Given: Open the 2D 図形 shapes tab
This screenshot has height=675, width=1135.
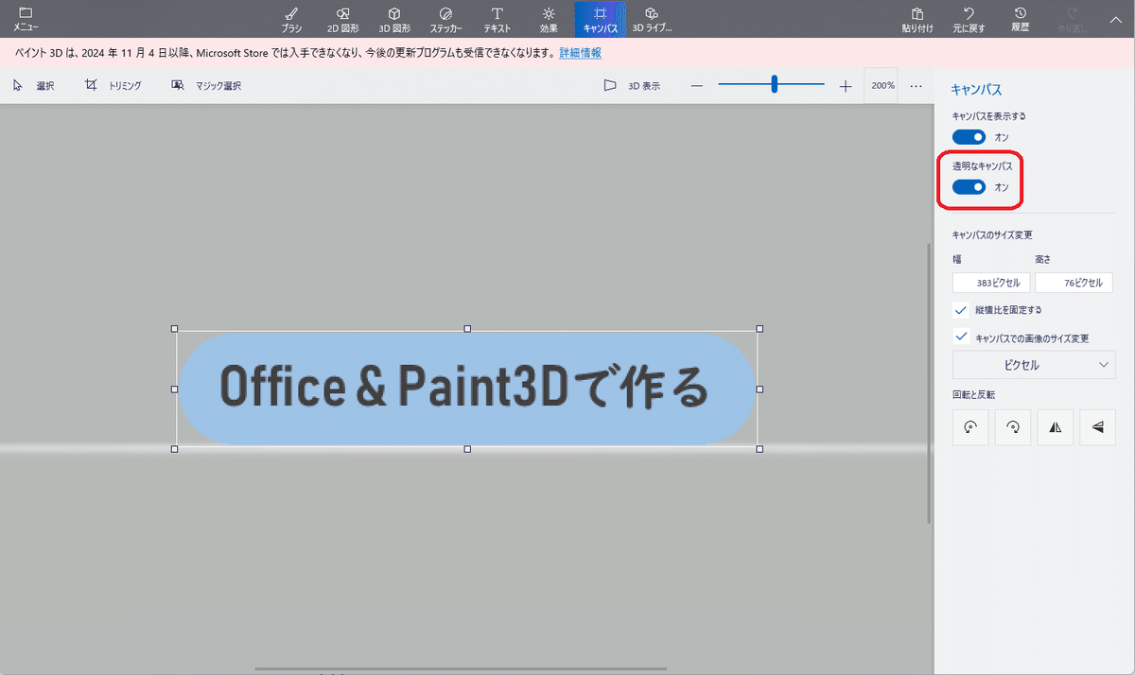Looking at the screenshot, I should [x=343, y=19].
